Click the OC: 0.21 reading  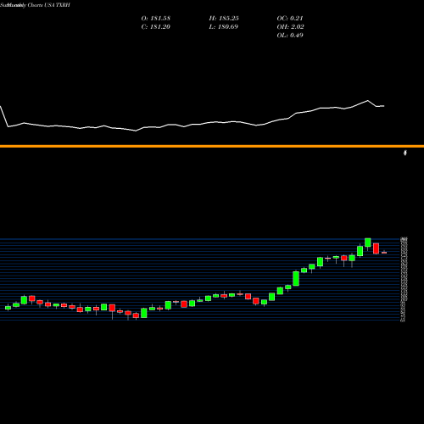(x=290, y=19)
